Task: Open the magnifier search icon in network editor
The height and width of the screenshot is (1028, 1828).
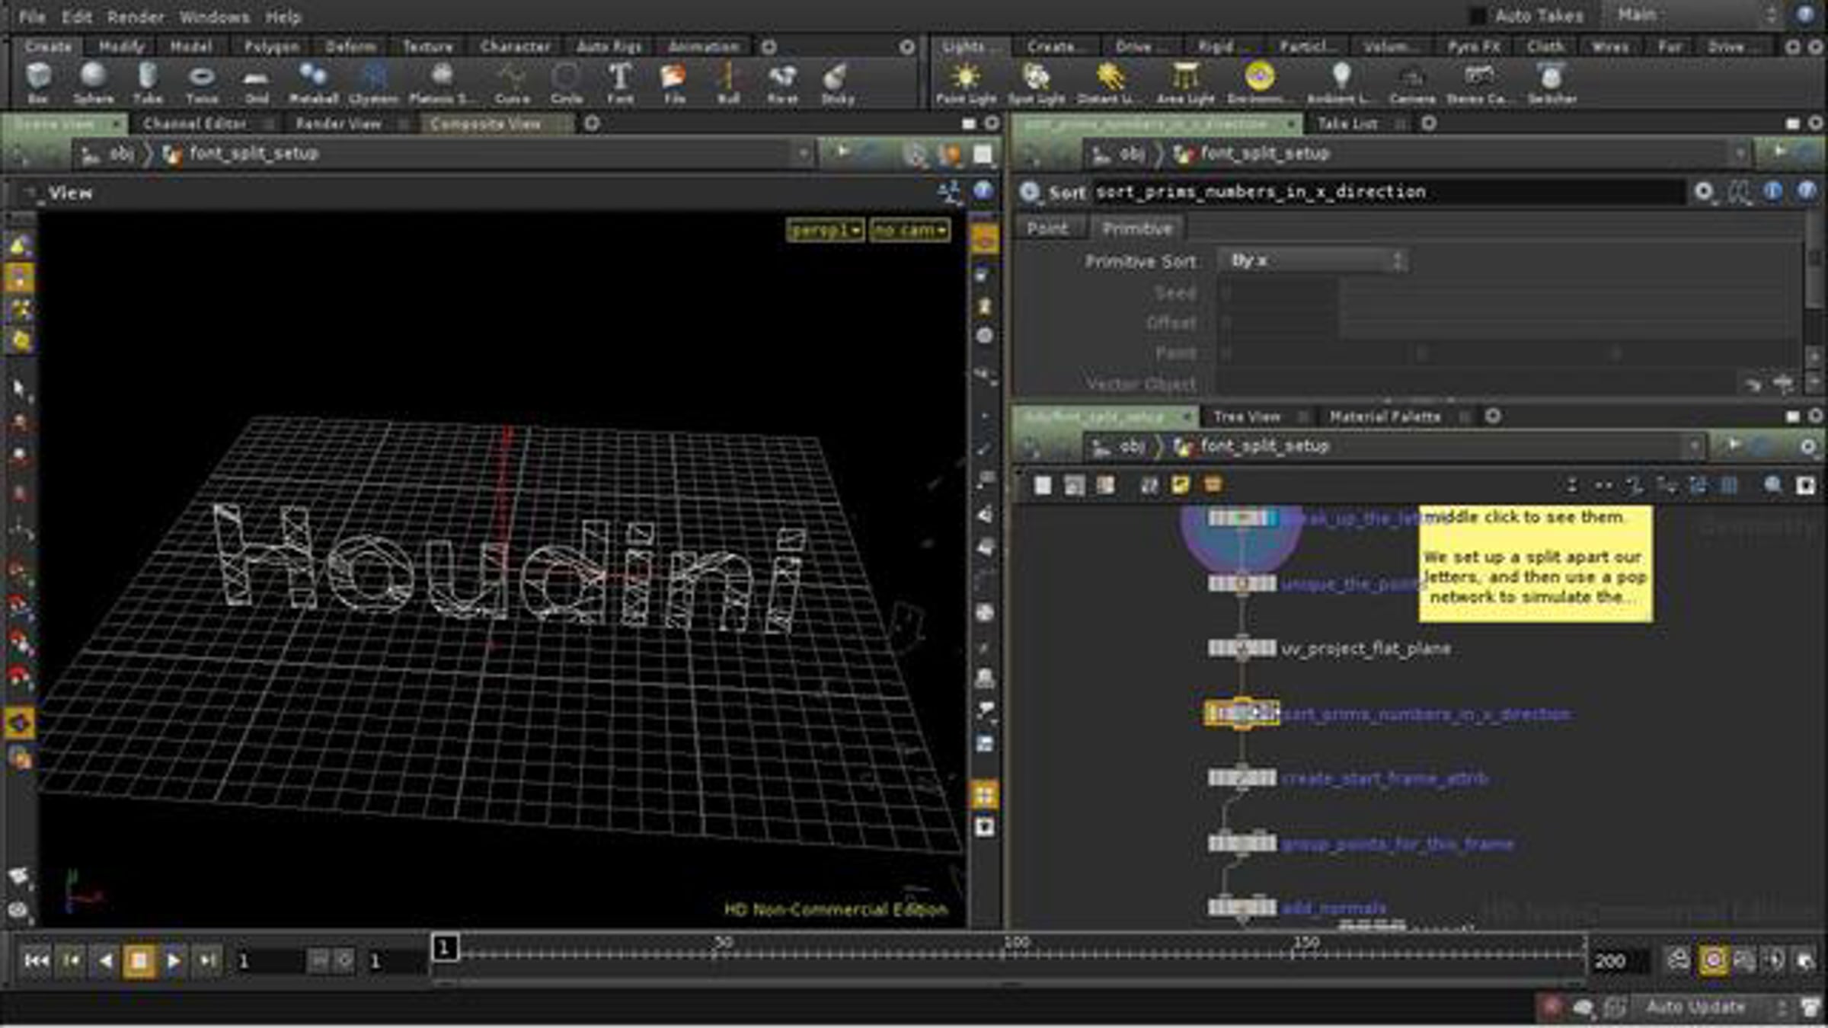Action: (x=1773, y=484)
